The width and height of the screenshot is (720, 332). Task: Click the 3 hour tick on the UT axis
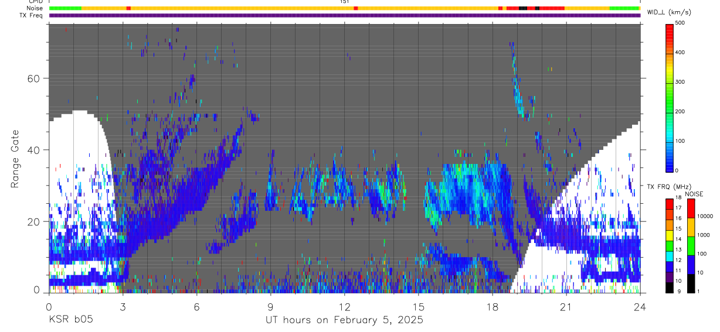(x=123, y=306)
